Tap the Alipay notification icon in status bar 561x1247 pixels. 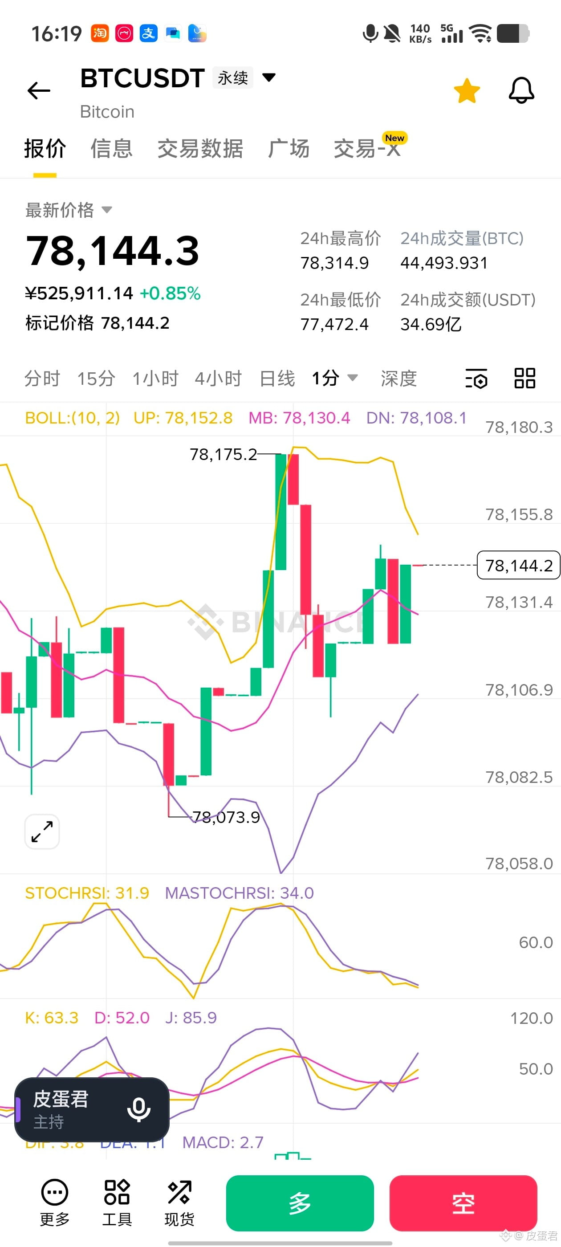(x=148, y=33)
